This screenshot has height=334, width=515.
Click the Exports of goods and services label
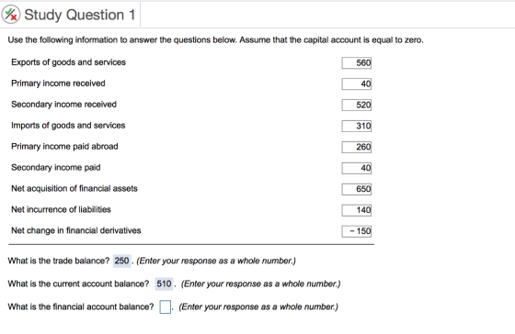tap(68, 62)
